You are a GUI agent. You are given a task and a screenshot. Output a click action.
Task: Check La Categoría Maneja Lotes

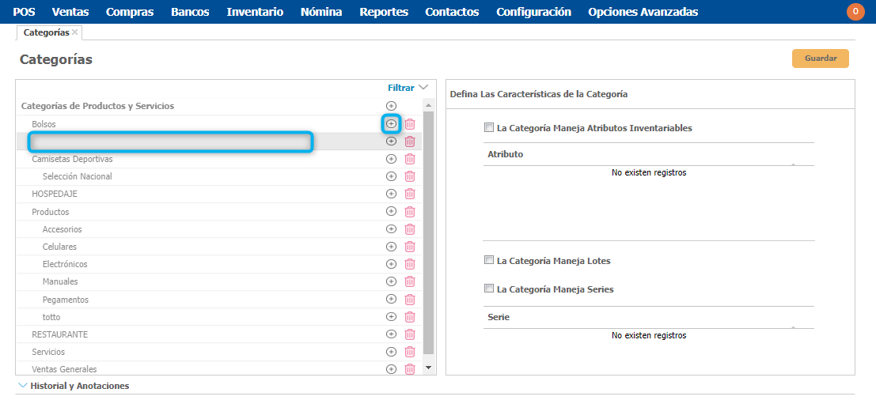tap(489, 260)
